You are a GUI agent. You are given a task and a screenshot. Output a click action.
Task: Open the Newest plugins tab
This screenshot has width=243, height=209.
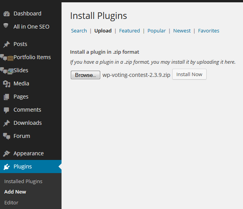coord(182,31)
